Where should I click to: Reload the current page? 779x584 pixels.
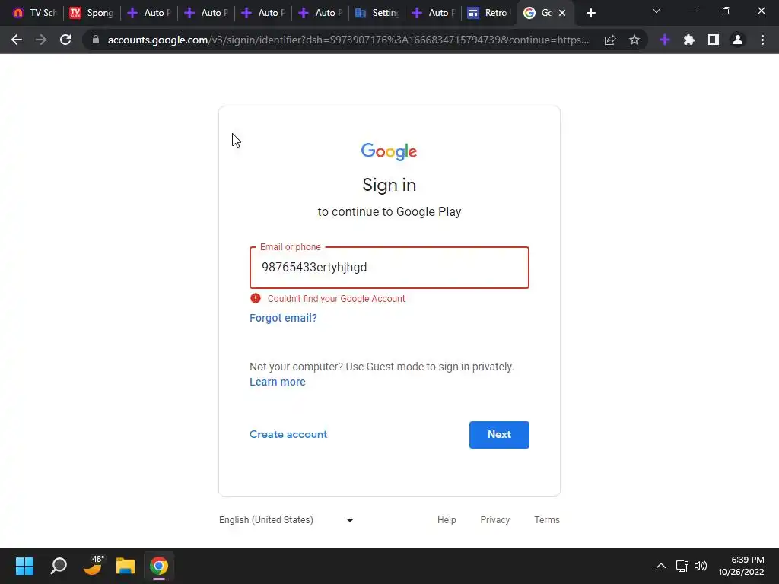(65, 40)
